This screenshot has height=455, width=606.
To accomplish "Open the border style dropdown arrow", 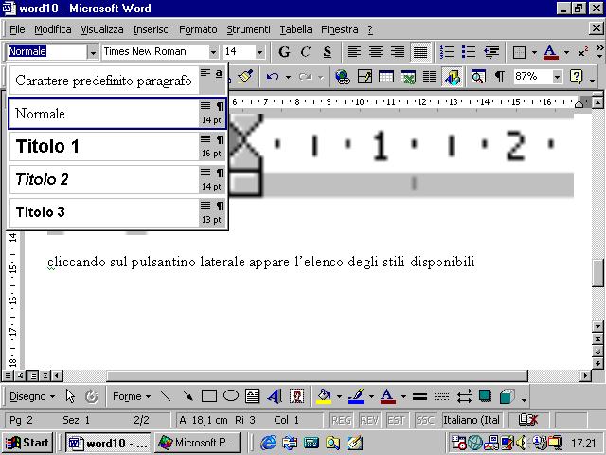I will 534,52.
